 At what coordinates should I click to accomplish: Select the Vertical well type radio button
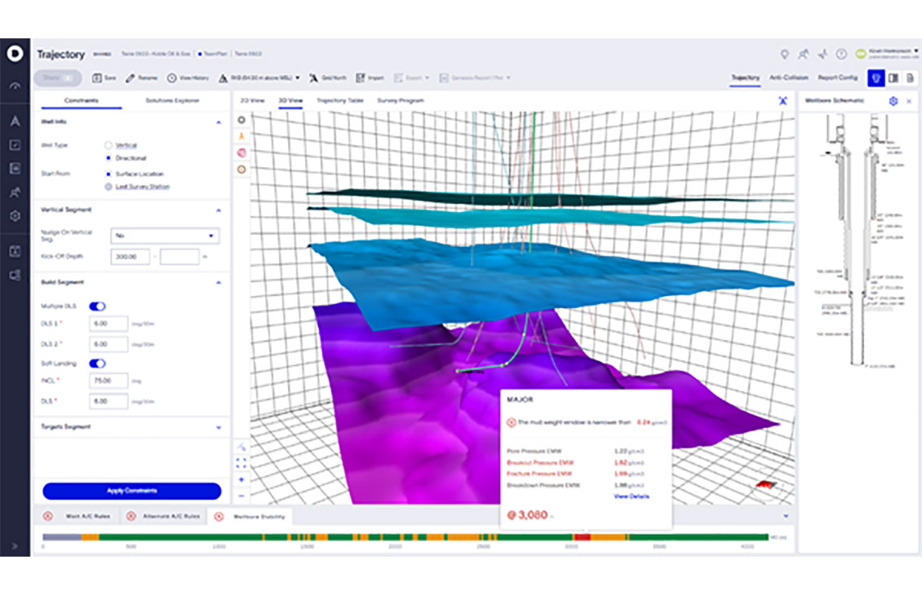pyautogui.click(x=108, y=145)
